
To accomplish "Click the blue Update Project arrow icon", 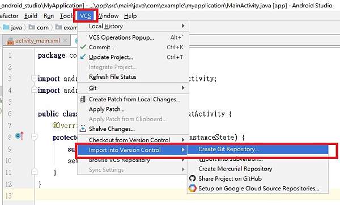I will (83, 57).
